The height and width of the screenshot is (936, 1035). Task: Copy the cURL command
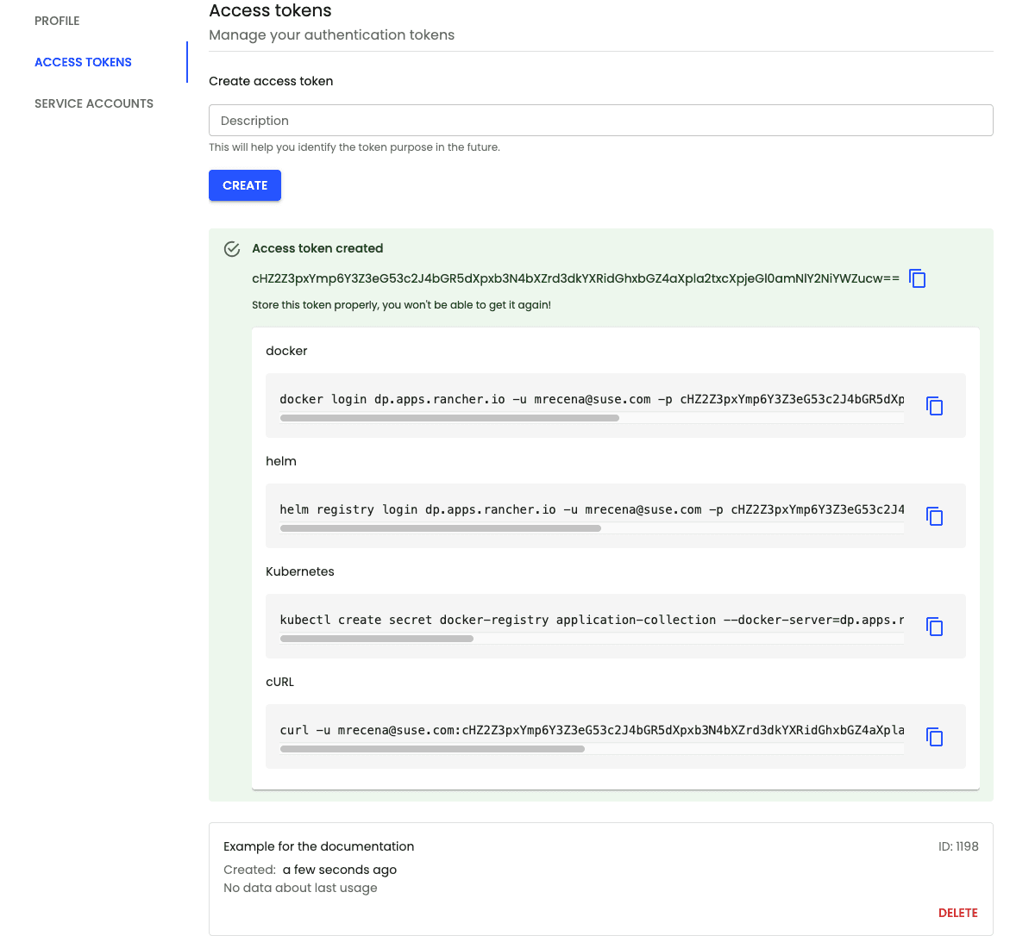point(935,736)
